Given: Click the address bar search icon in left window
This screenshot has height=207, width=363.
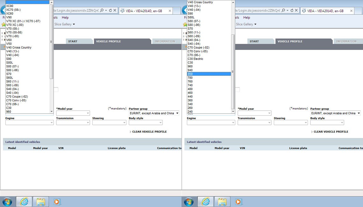Looking at the screenshot, I should pos(102,10).
